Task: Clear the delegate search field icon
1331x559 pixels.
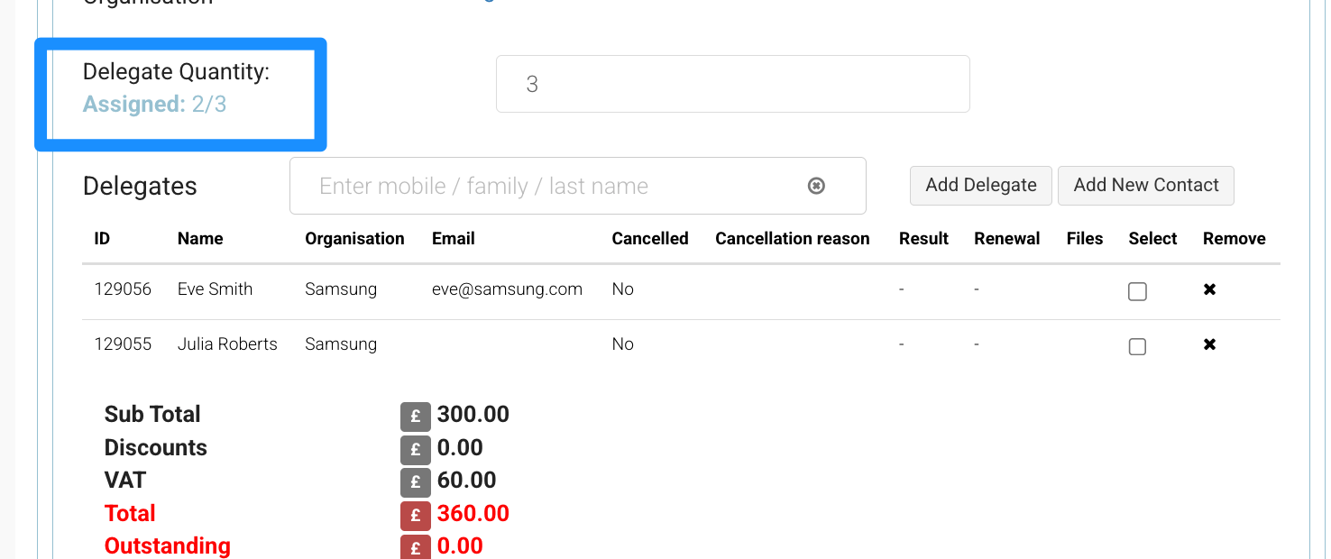Action: coord(816,186)
